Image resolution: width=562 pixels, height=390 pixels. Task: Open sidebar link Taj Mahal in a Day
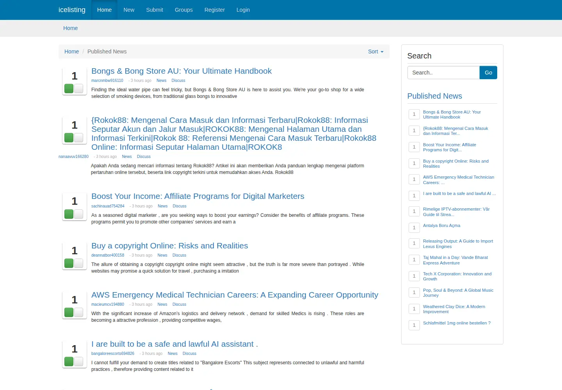(x=455, y=260)
